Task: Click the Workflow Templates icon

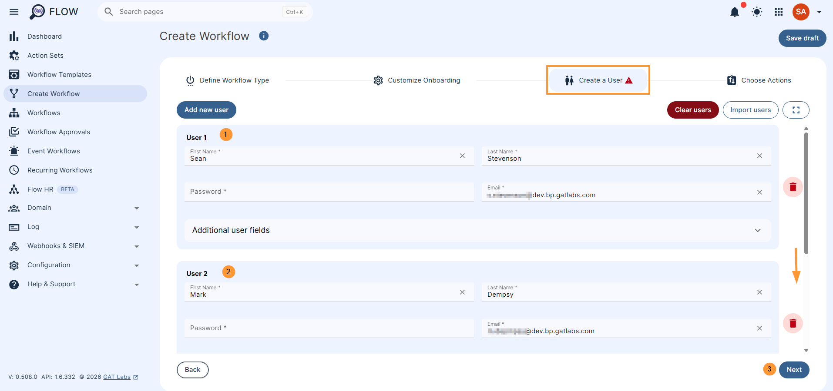Action: point(14,75)
